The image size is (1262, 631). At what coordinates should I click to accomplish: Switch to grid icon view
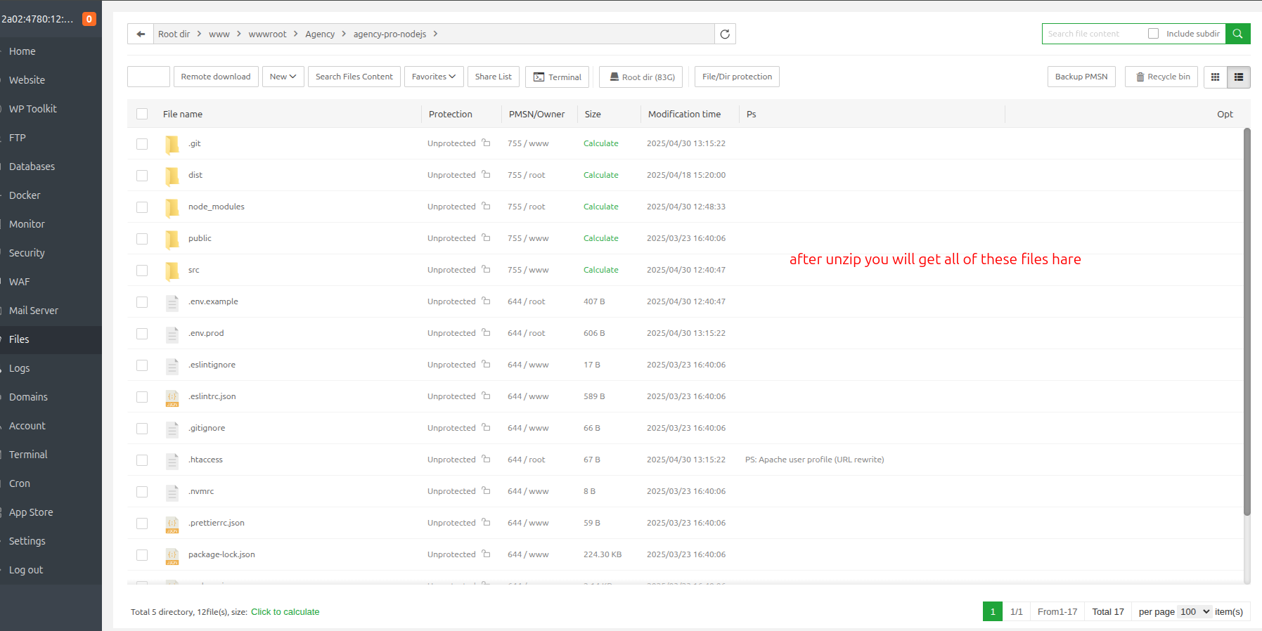[x=1215, y=77]
